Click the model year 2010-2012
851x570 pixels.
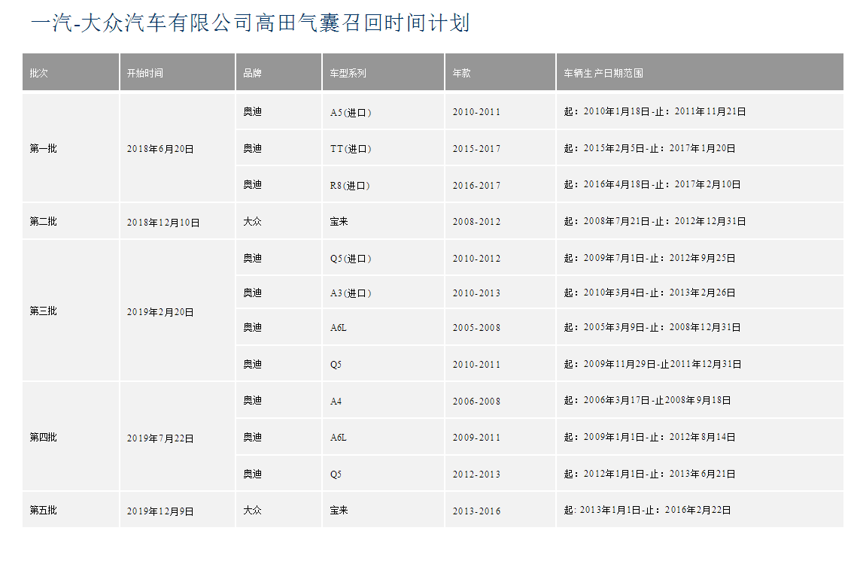(x=476, y=259)
